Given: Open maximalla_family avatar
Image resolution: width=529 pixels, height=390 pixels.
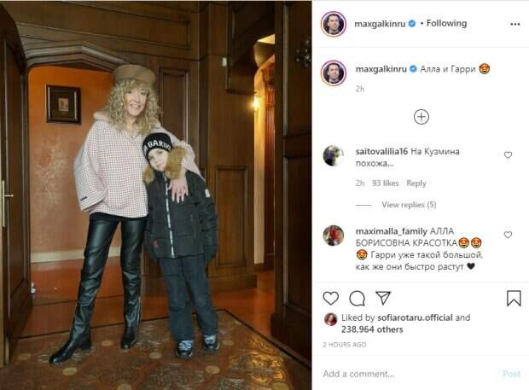Looking at the screenshot, I should tap(334, 236).
